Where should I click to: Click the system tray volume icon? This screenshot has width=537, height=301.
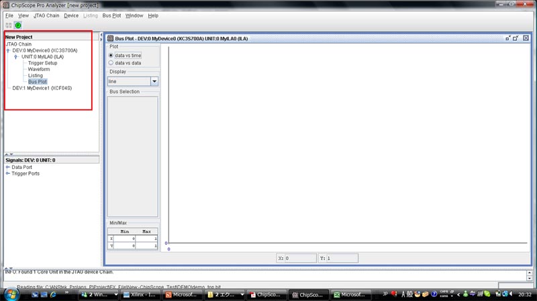tap(511, 294)
